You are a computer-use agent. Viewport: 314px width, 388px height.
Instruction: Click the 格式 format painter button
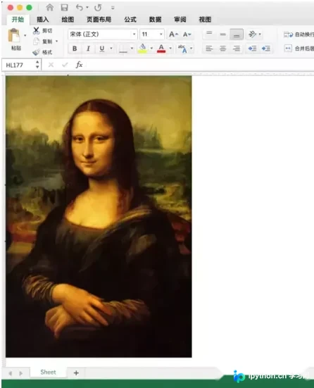42,52
